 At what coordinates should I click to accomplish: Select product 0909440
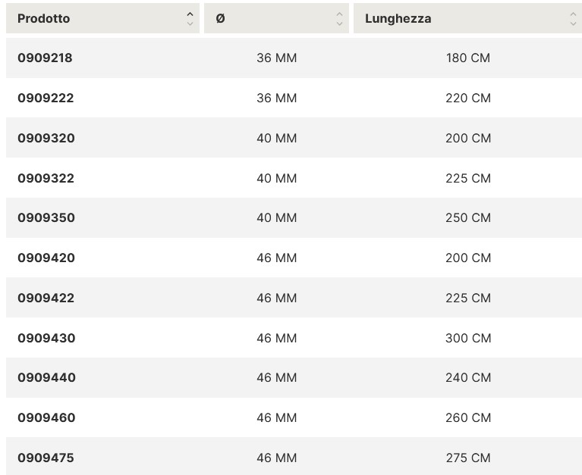pyautogui.click(x=47, y=377)
